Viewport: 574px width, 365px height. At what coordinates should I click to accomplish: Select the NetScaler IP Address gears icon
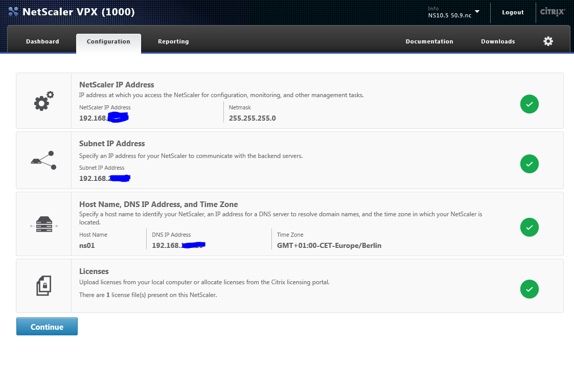[x=44, y=101]
